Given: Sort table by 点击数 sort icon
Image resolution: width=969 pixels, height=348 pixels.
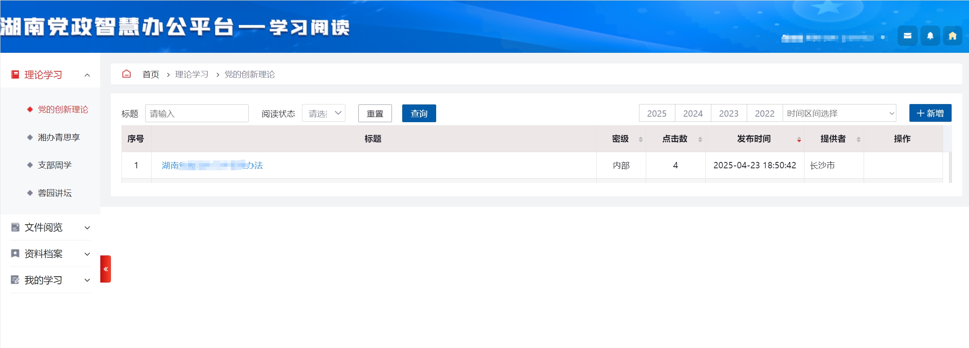Looking at the screenshot, I should (x=700, y=140).
